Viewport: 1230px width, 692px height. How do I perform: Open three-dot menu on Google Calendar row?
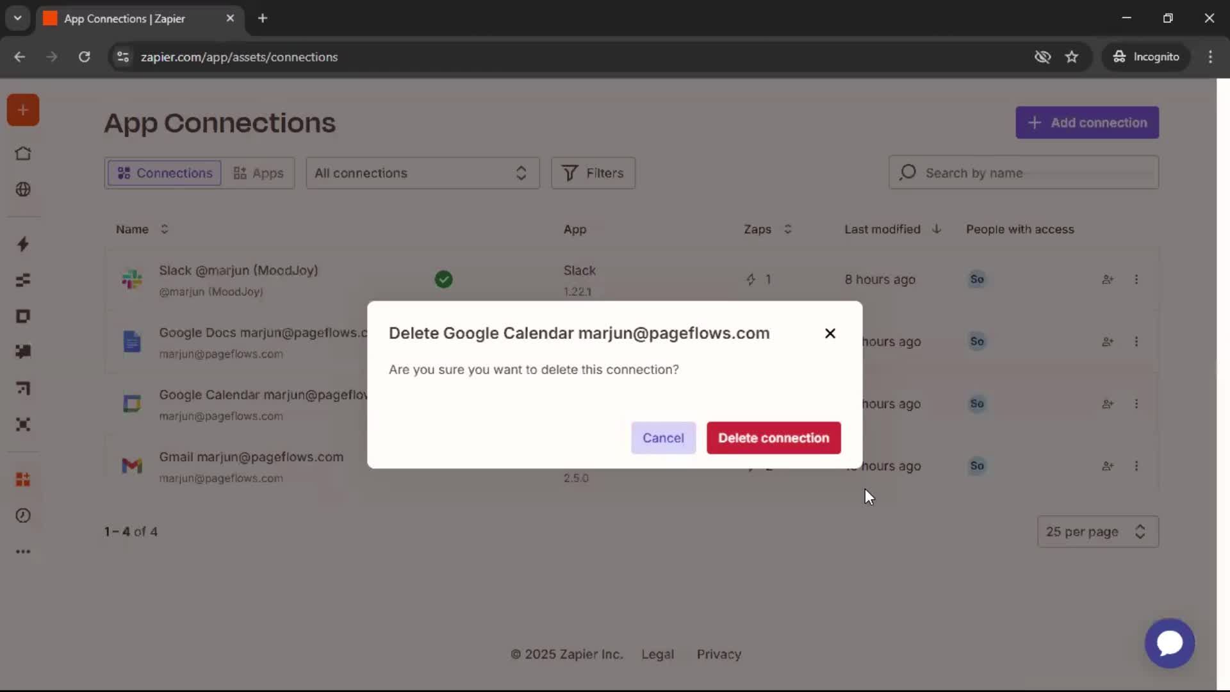point(1136,404)
